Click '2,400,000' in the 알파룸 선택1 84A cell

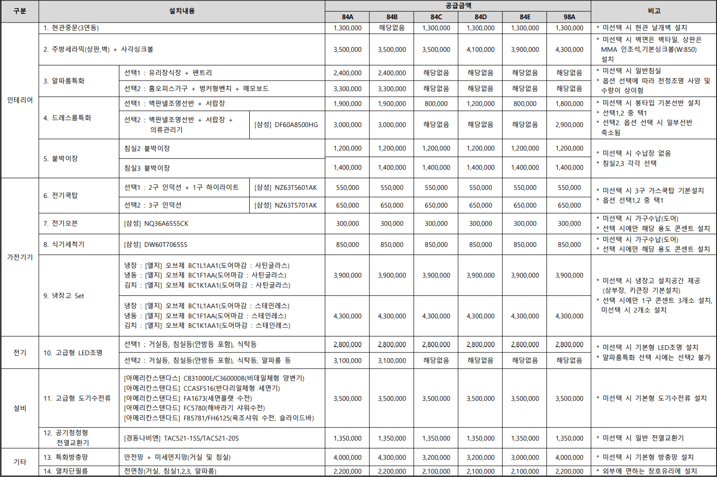tap(347, 73)
